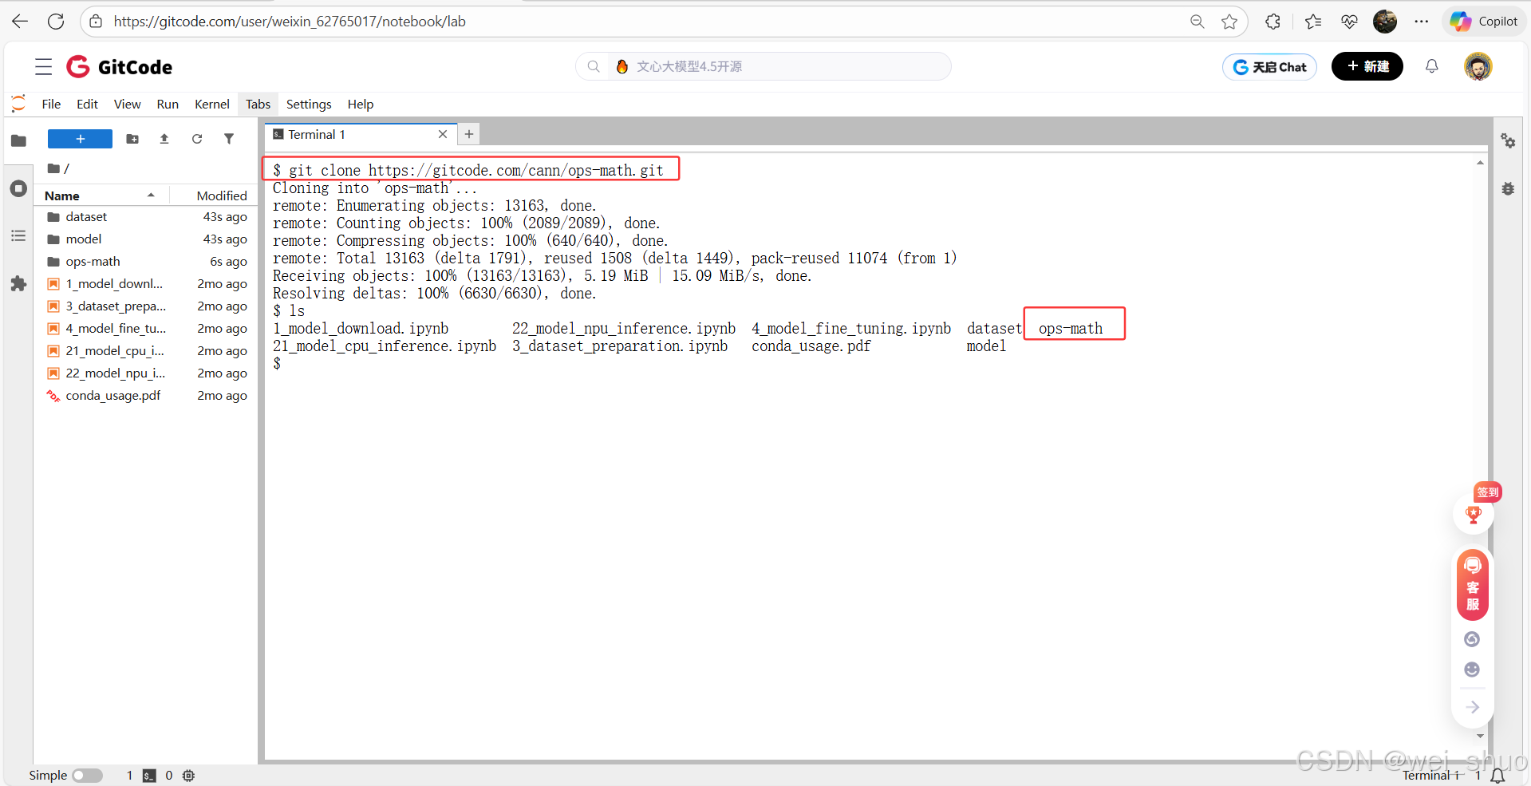
Task: Open the Edit menu
Action: click(87, 104)
